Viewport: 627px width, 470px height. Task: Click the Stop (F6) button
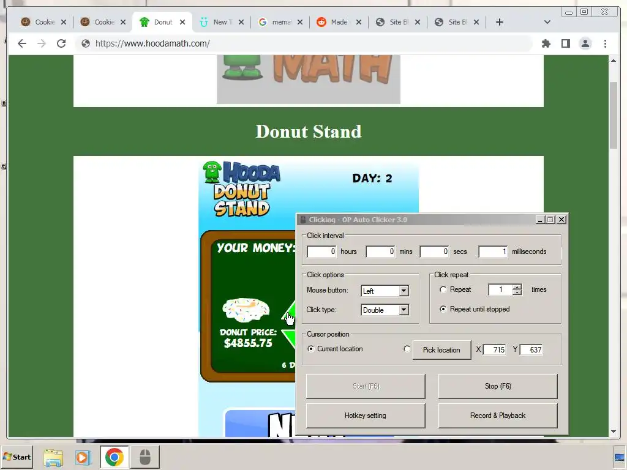(x=498, y=386)
